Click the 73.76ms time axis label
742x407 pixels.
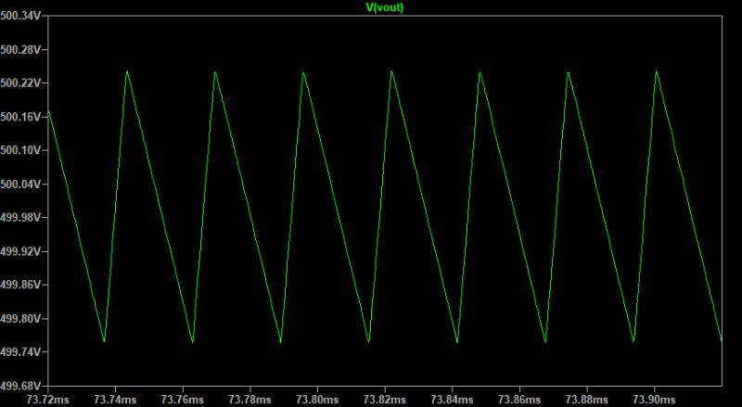pos(182,400)
